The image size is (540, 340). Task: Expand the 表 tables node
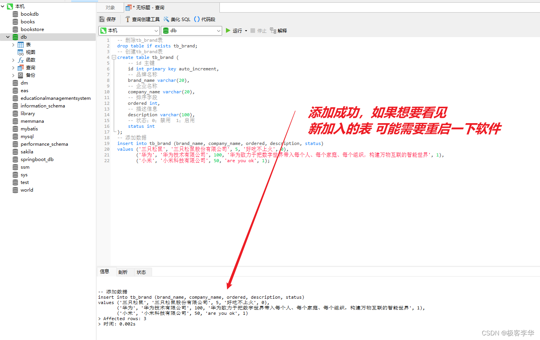pos(13,45)
